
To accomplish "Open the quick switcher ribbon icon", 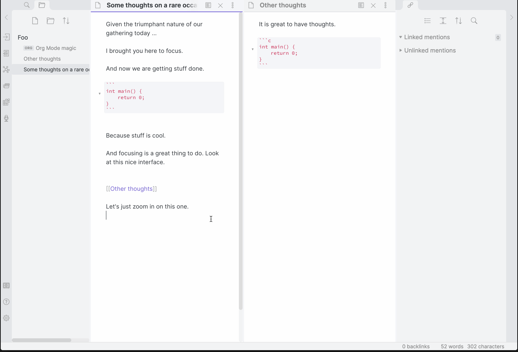I will tap(6, 37).
